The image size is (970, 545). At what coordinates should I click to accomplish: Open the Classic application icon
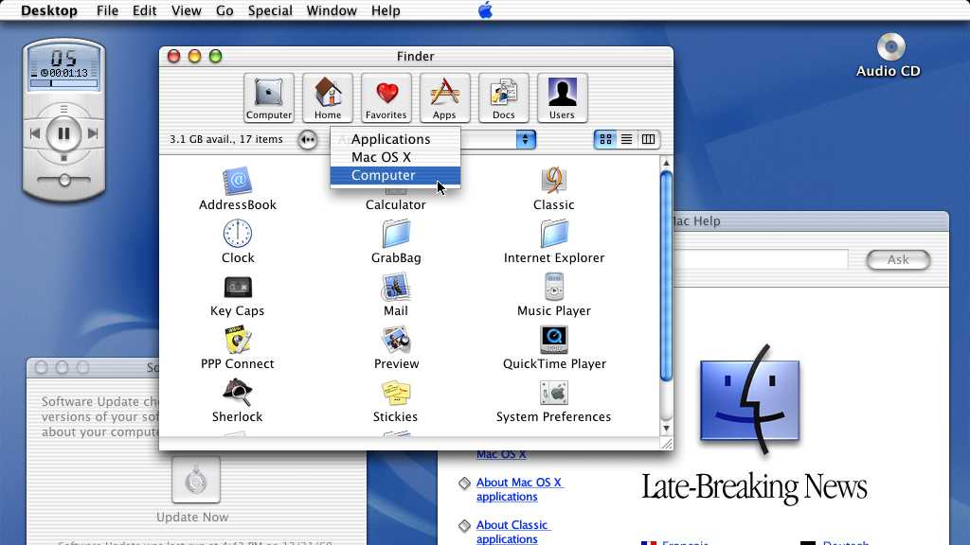pyautogui.click(x=553, y=181)
